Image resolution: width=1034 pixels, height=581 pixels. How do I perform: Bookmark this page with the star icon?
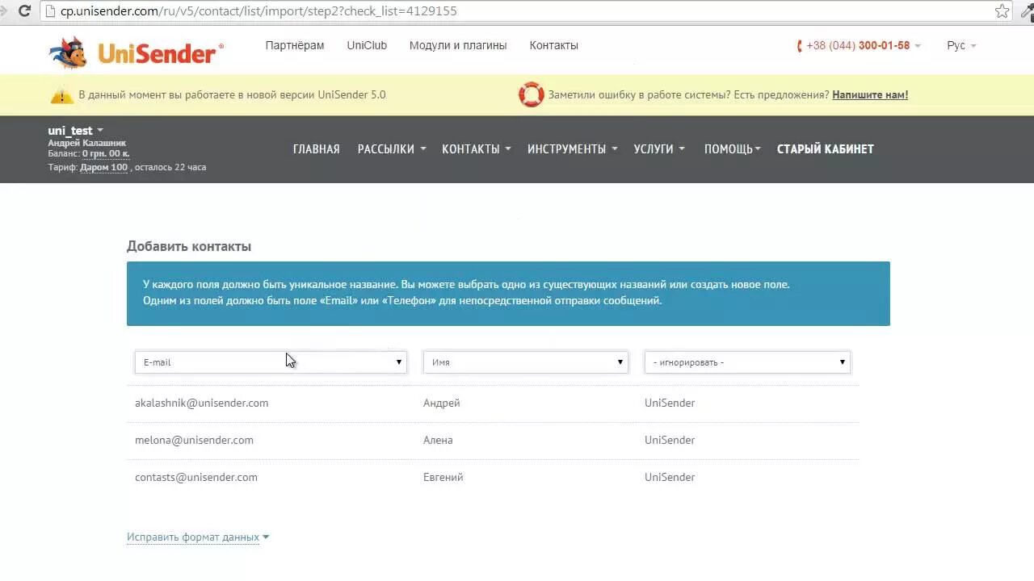click(1002, 11)
